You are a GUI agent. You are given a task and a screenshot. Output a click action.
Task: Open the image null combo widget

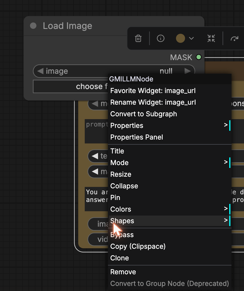(114, 71)
